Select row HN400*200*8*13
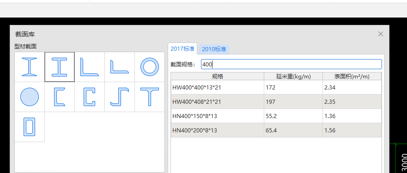The height and width of the screenshot is (173, 407). point(276,130)
